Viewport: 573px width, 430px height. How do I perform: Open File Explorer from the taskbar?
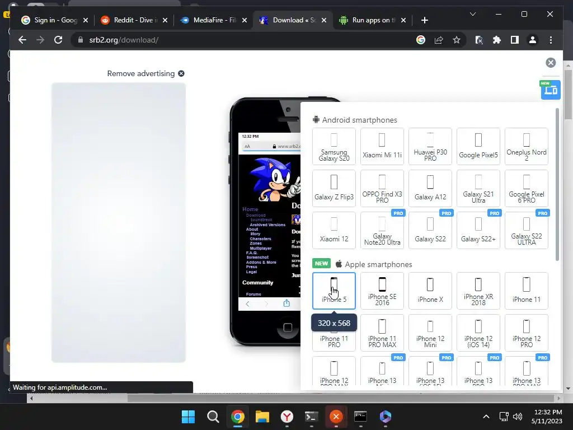pyautogui.click(x=262, y=417)
